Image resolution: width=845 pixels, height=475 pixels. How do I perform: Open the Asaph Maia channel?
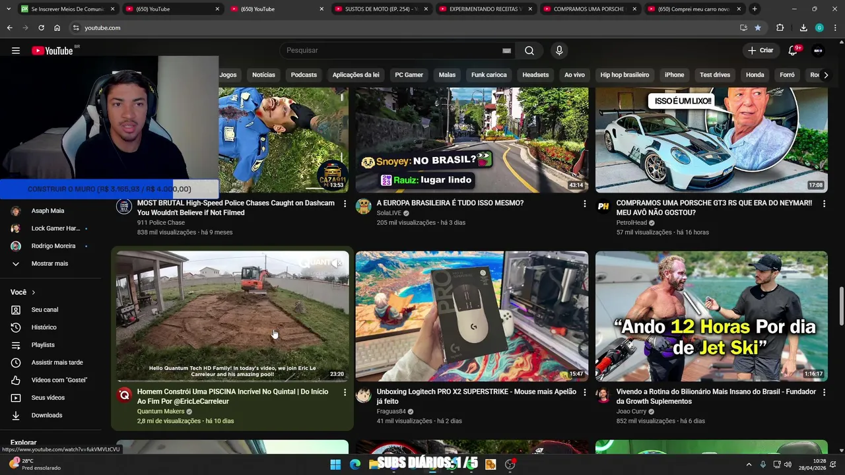[48, 211]
